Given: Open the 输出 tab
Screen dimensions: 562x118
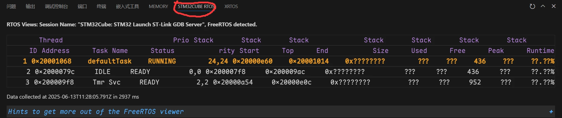Looking at the screenshot, I should click(x=30, y=6).
